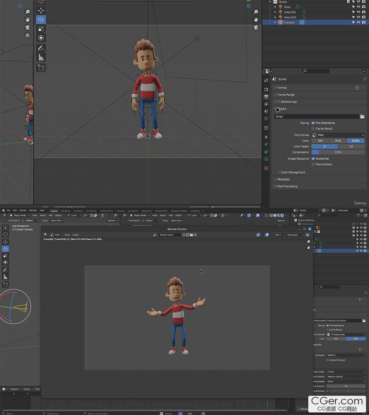
Task: Select BW color mode next to RGBA
Action: (320, 141)
